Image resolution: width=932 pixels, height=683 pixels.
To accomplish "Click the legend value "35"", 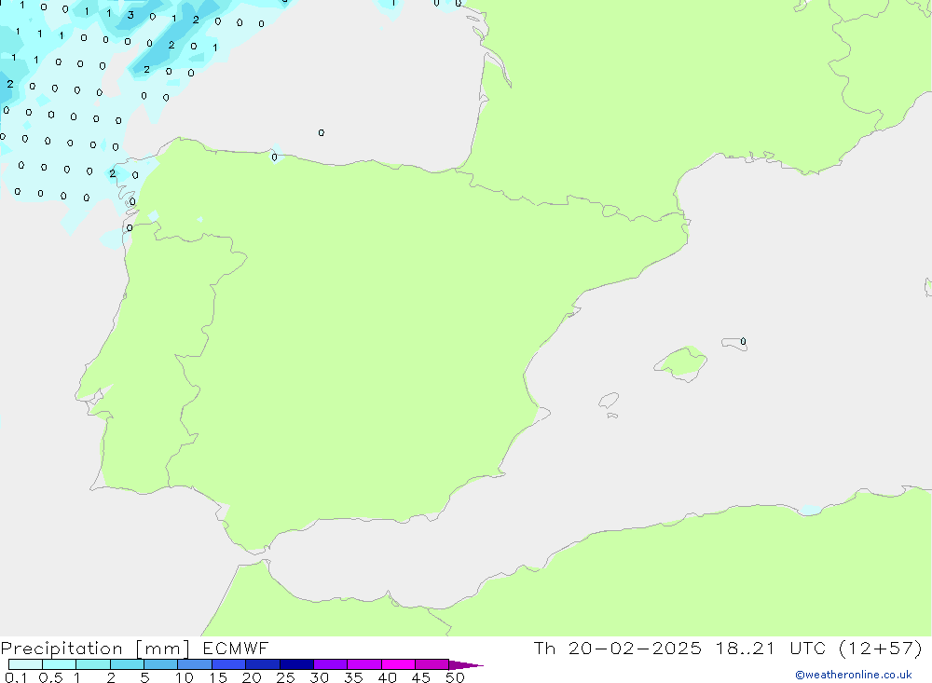I will (x=353, y=677).
